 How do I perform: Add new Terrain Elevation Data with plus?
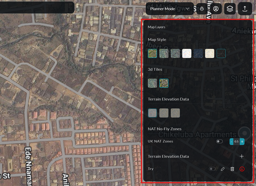click(242, 156)
